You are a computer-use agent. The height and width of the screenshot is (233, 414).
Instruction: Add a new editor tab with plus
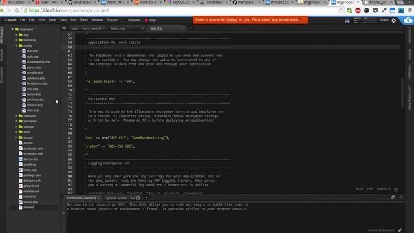(x=191, y=28)
